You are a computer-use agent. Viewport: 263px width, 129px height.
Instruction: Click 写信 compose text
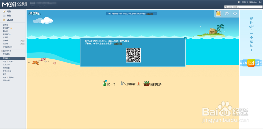pos(9,12)
